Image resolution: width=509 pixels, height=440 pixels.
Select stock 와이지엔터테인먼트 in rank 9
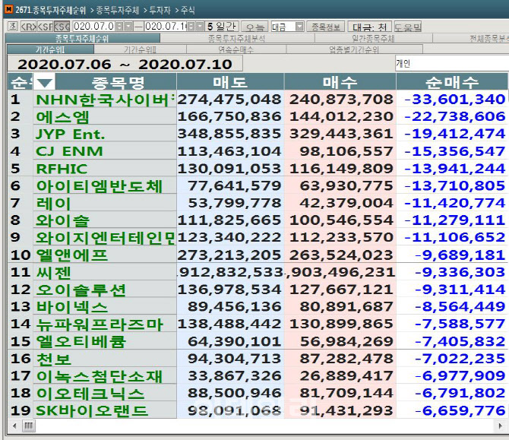coord(105,238)
